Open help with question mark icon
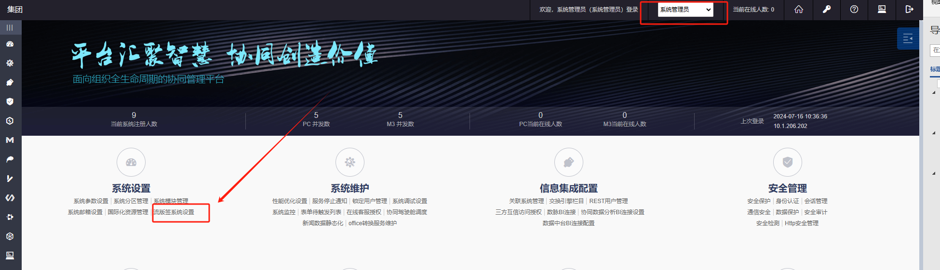 [854, 9]
